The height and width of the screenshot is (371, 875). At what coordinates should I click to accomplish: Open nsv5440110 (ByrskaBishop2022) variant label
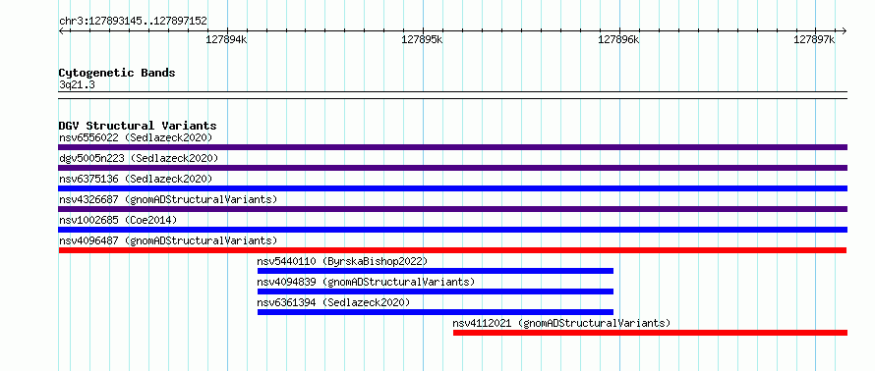click(x=342, y=261)
